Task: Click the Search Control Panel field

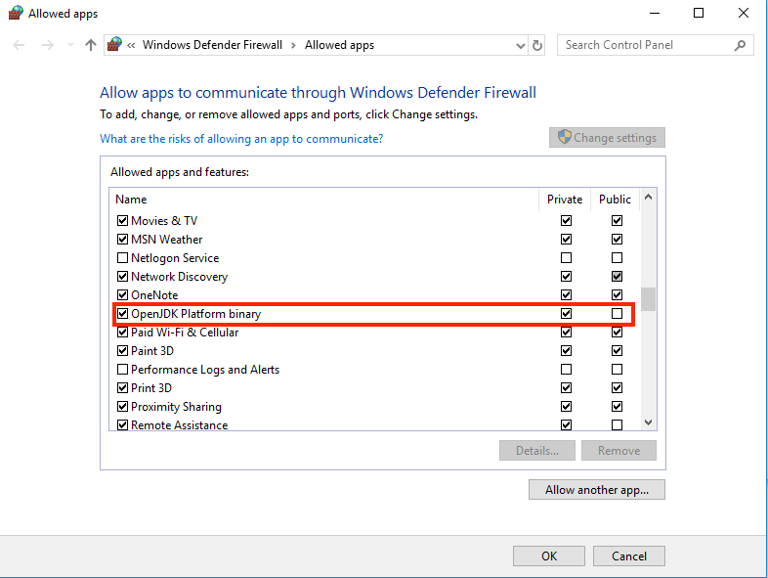Action: [x=655, y=45]
